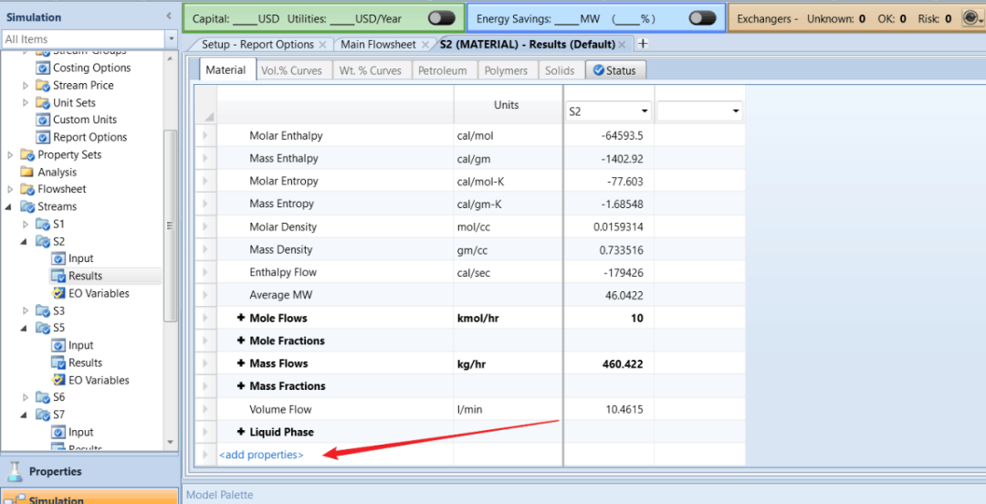Close the S2 (MATERIAL) Results tab
This screenshot has width=986, height=504.
[x=622, y=44]
